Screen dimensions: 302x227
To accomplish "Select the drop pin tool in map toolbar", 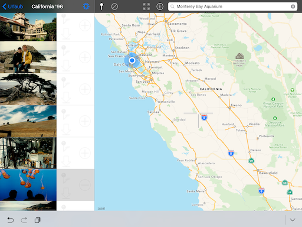I will [101, 7].
